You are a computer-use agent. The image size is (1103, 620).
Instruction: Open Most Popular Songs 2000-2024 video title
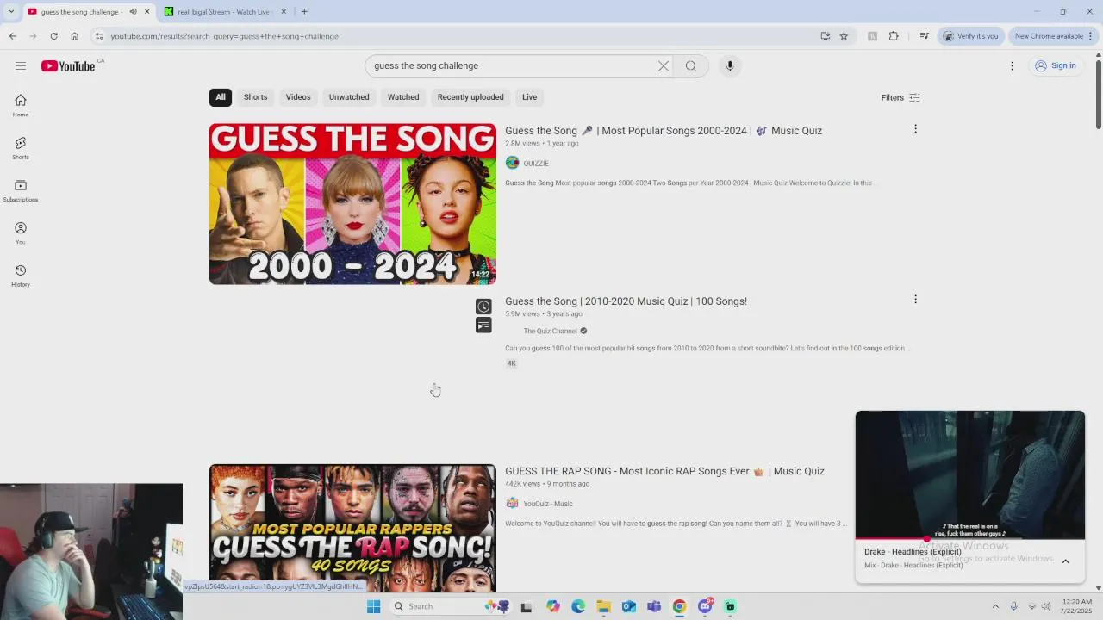point(664,131)
